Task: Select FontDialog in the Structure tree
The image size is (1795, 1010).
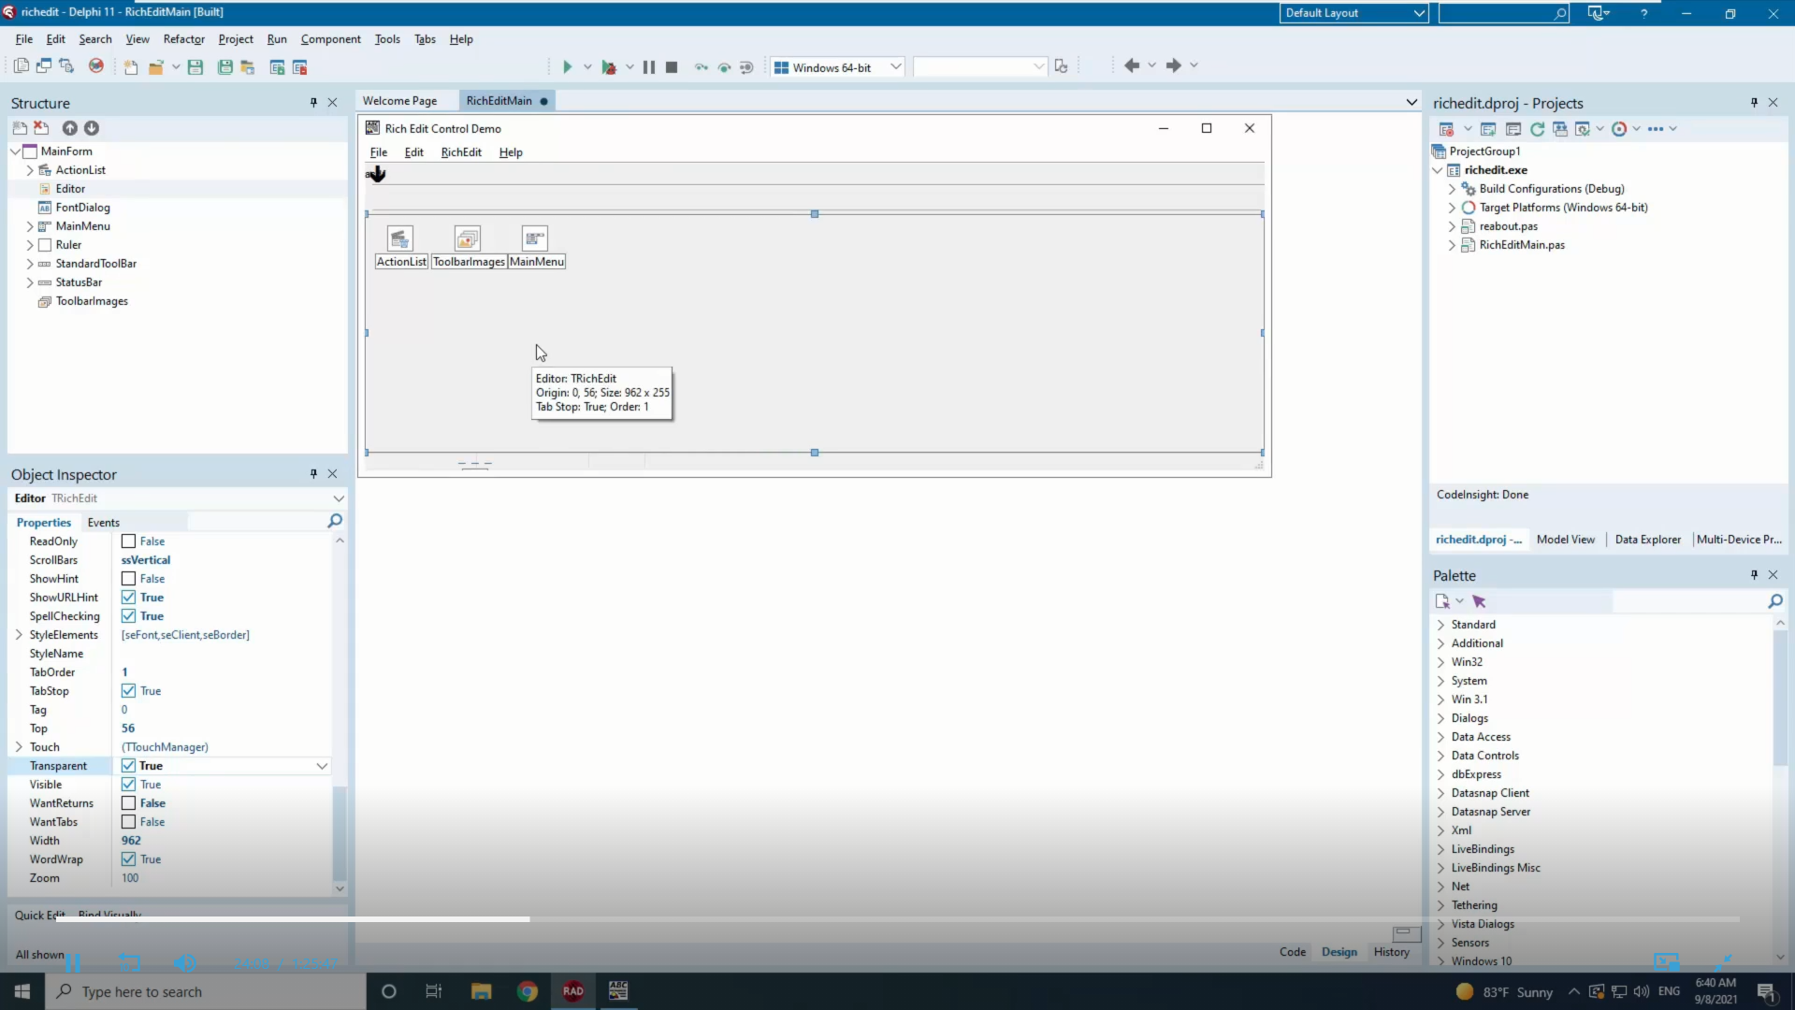Action: (82, 208)
